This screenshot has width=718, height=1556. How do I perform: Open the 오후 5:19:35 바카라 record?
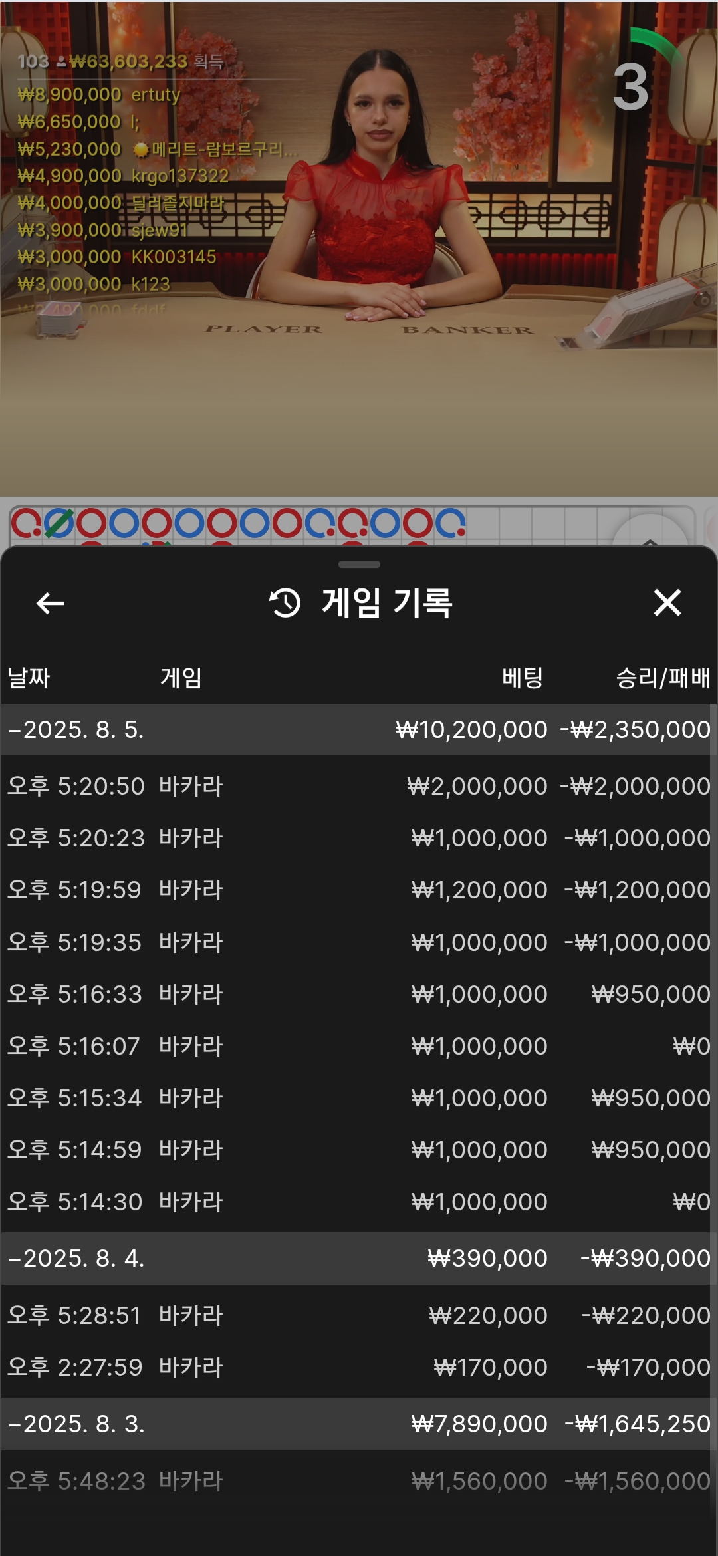pyautogui.click(x=359, y=942)
